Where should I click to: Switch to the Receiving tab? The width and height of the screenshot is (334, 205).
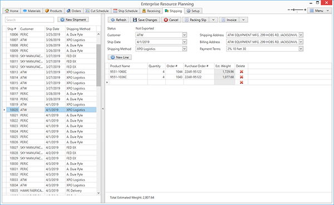tap(151, 11)
